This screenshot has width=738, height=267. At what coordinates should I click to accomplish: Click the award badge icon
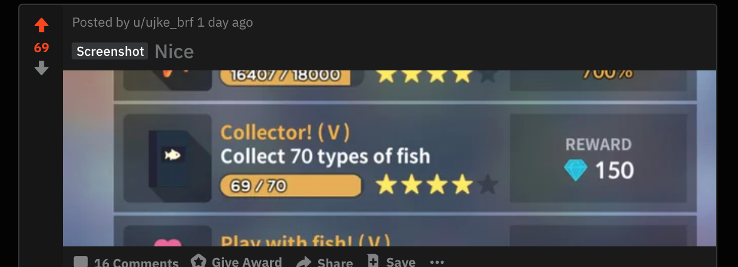(198, 261)
